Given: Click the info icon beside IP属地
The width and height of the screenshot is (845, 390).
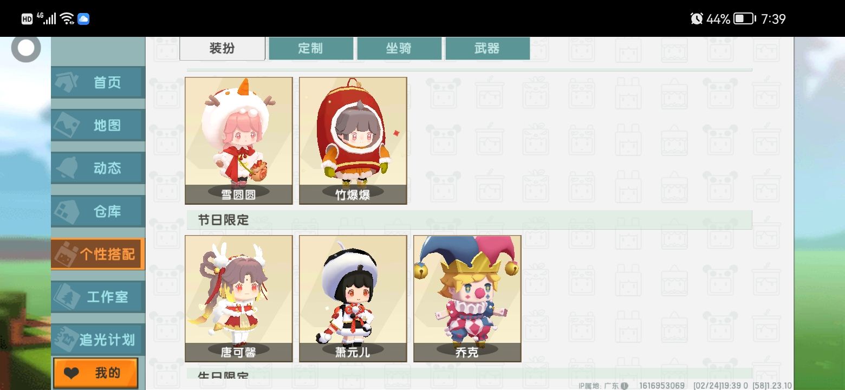Looking at the screenshot, I should coord(625,386).
